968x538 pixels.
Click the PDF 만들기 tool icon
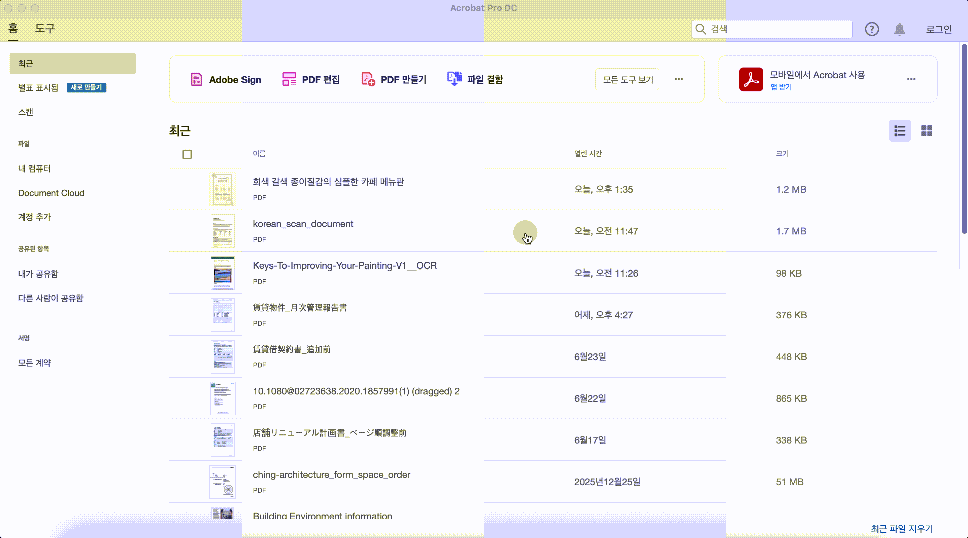coord(368,79)
